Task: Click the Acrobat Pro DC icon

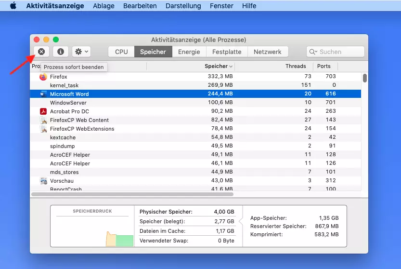Action: coord(43,111)
